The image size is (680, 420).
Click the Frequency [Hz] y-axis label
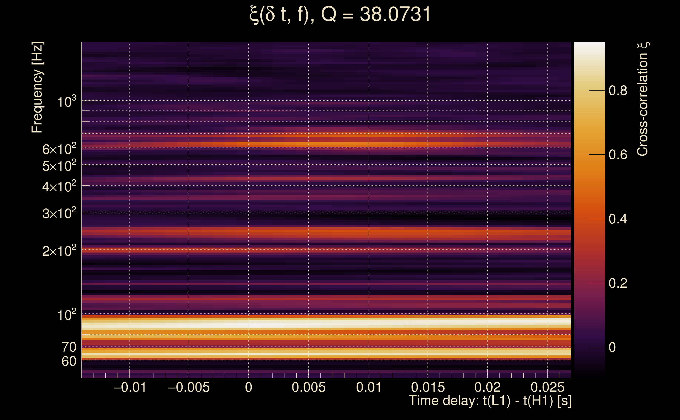coord(37,87)
